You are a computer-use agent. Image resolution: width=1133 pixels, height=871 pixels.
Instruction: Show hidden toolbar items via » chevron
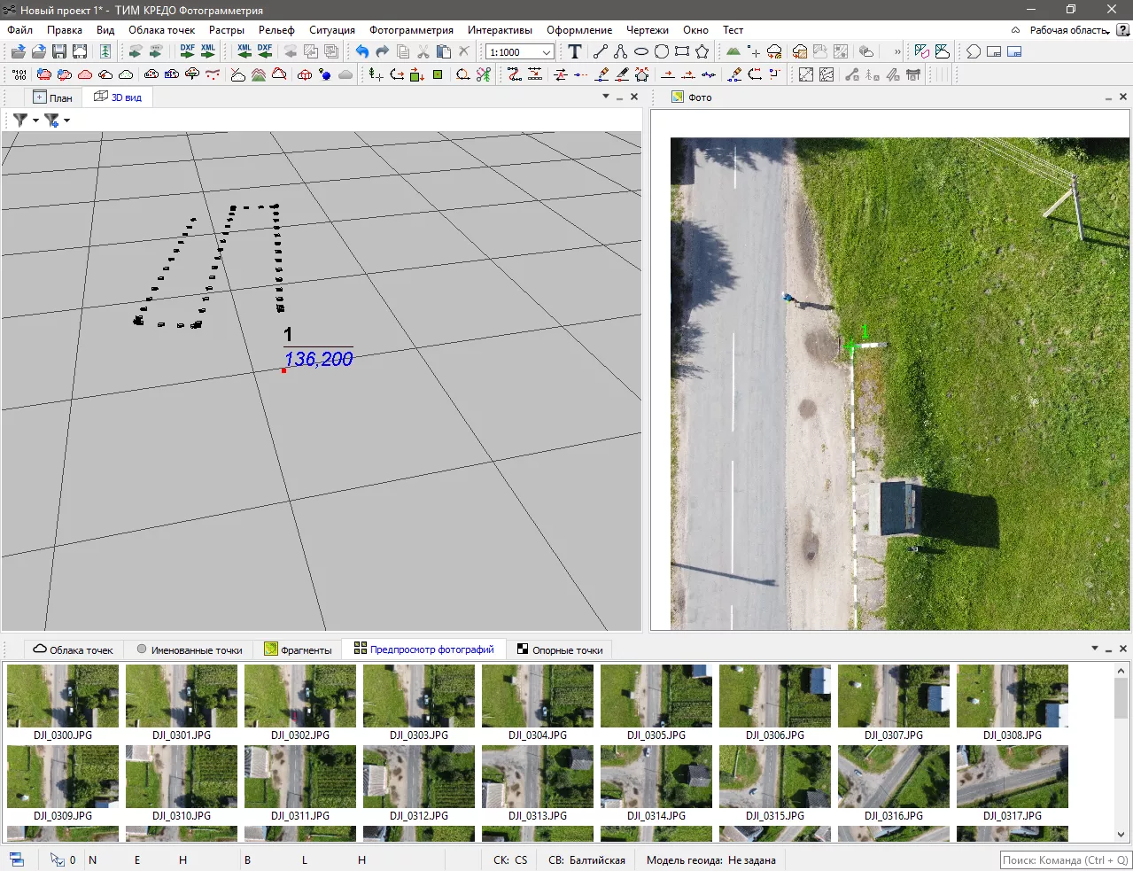pos(897,52)
